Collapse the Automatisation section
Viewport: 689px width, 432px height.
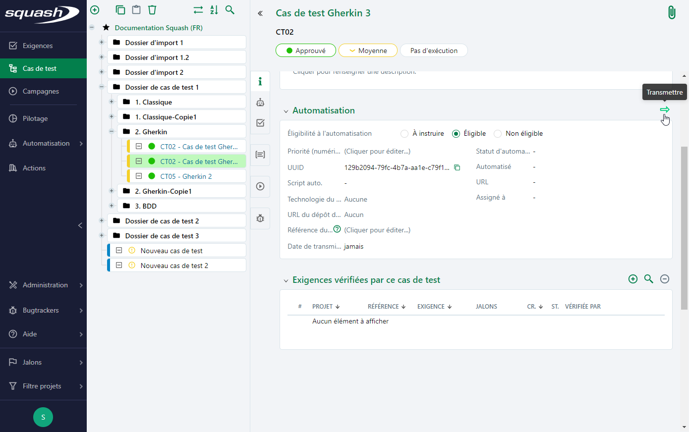pyautogui.click(x=286, y=110)
